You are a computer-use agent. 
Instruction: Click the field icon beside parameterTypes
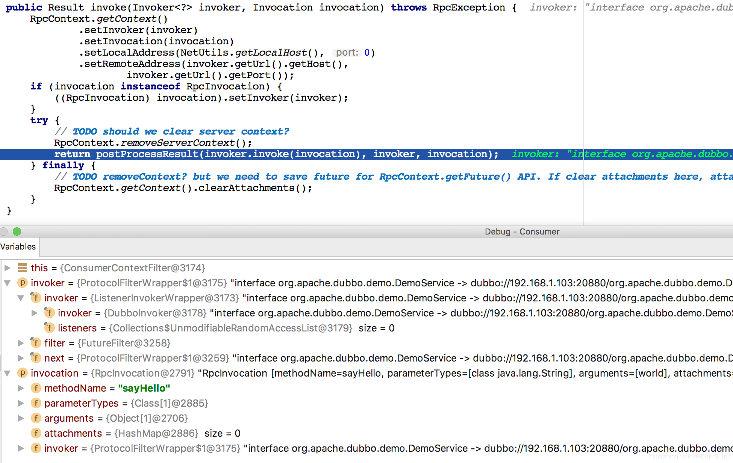pos(36,403)
